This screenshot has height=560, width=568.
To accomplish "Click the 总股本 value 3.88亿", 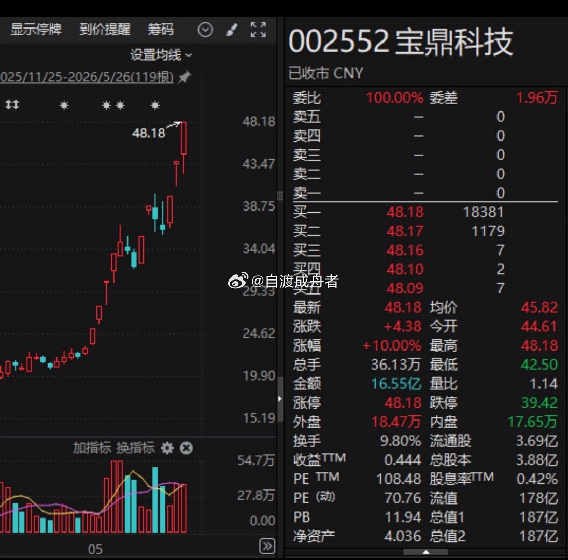I will 537,459.
